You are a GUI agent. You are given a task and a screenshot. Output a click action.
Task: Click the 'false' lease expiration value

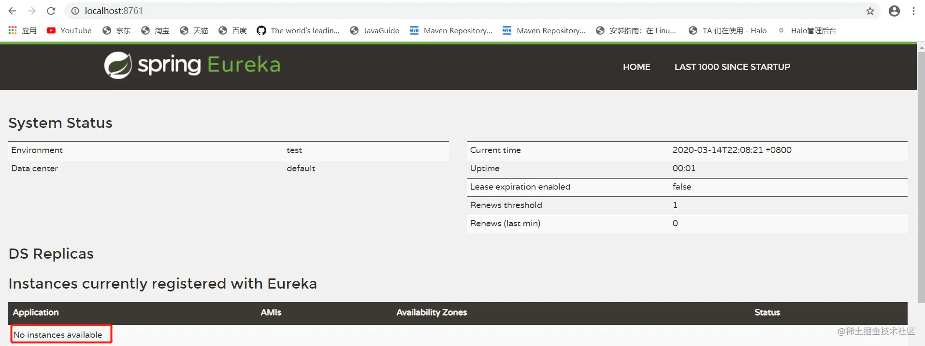pos(682,187)
